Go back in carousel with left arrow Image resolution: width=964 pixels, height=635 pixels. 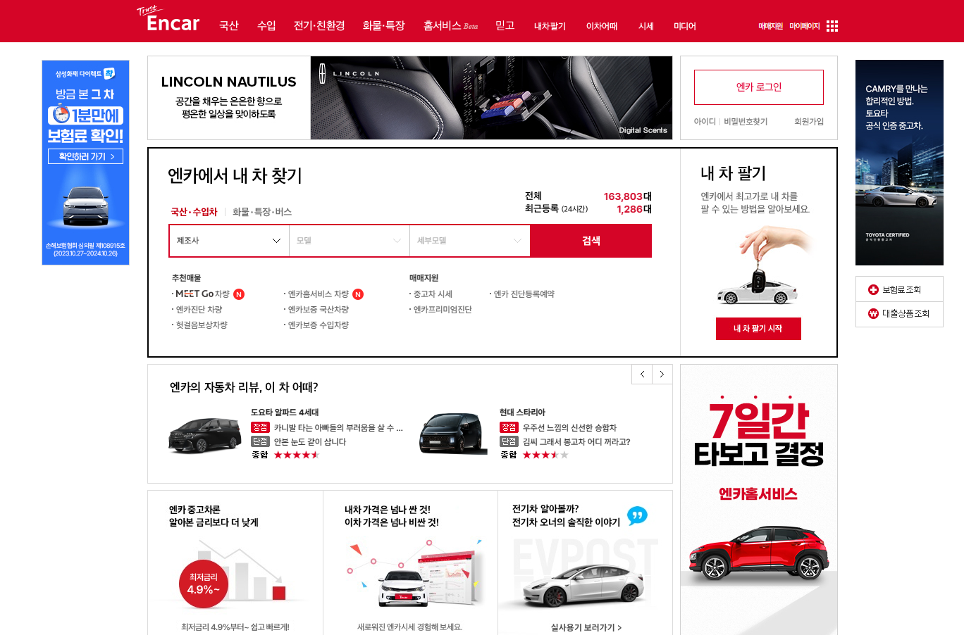pos(641,374)
